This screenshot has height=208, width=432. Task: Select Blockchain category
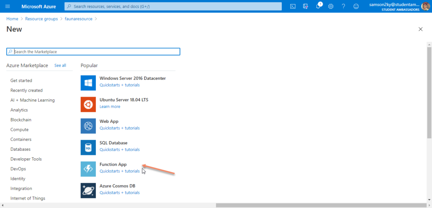(x=21, y=120)
